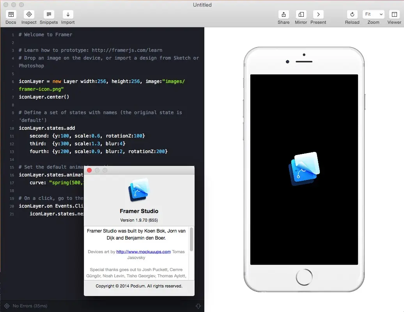Click the 'curve:' code line

(x=57, y=183)
